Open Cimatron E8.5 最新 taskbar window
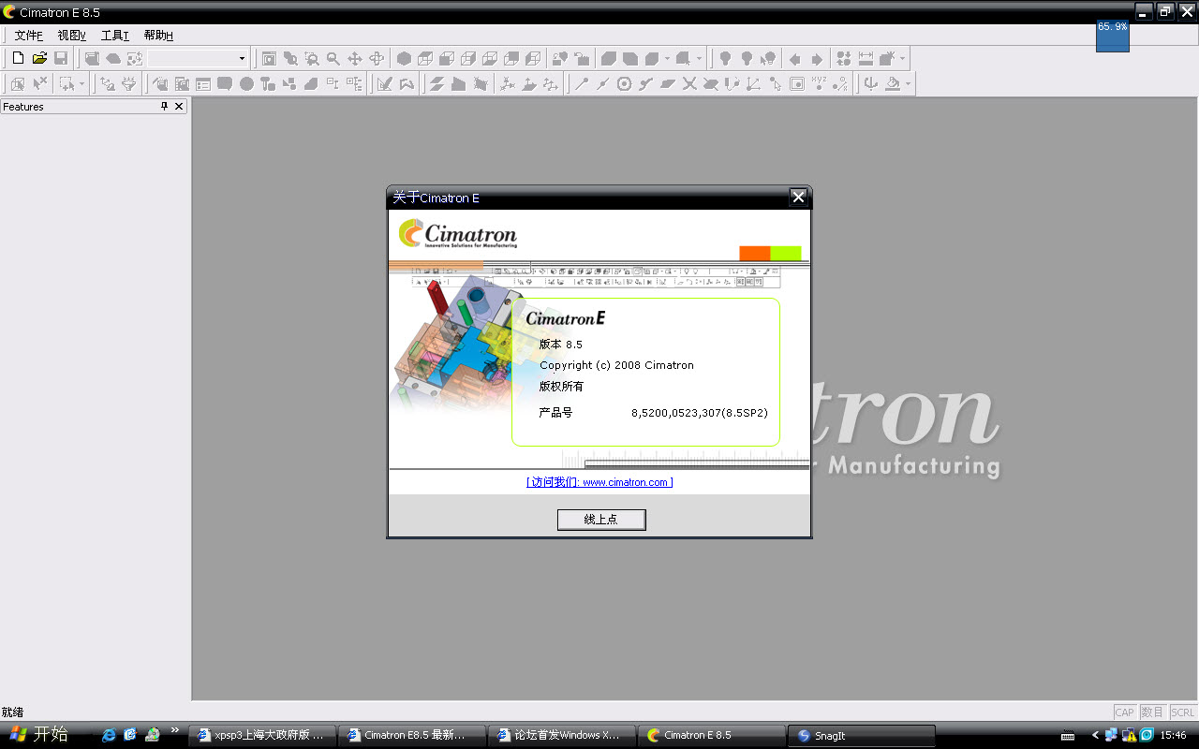Viewport: 1199px width, 749px height. (x=411, y=735)
